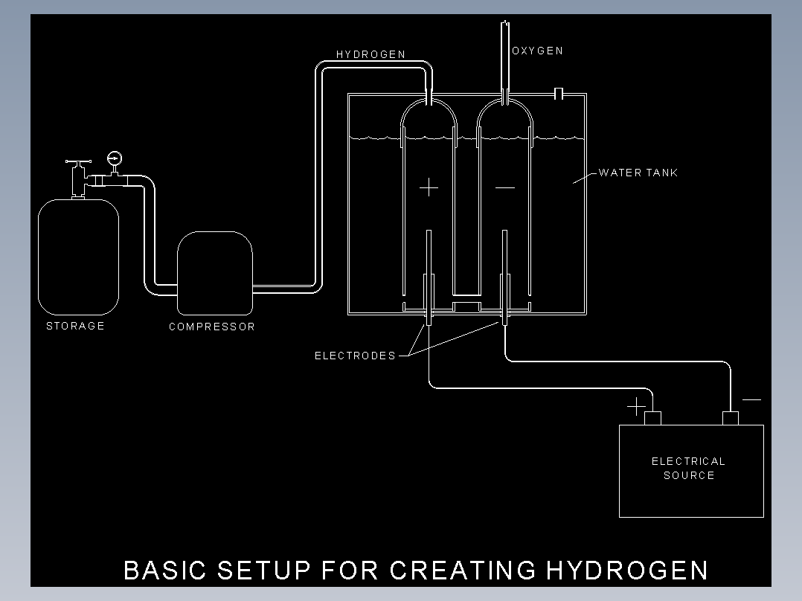Click the right electrode rod in tank
The image size is (802, 601).
(505, 277)
